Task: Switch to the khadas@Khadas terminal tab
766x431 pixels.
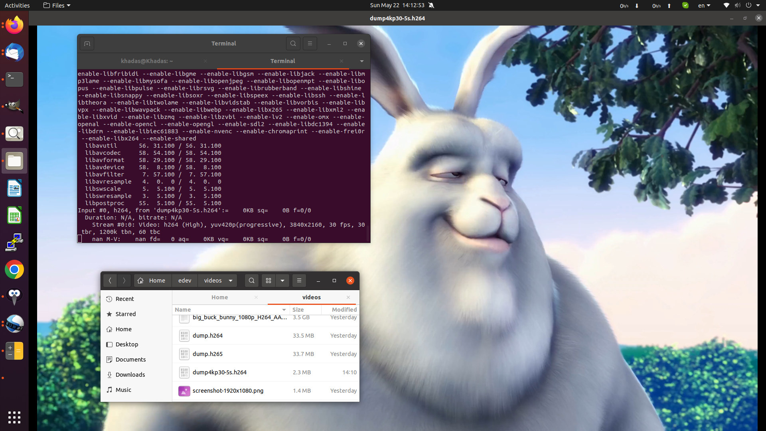Action: click(x=147, y=61)
